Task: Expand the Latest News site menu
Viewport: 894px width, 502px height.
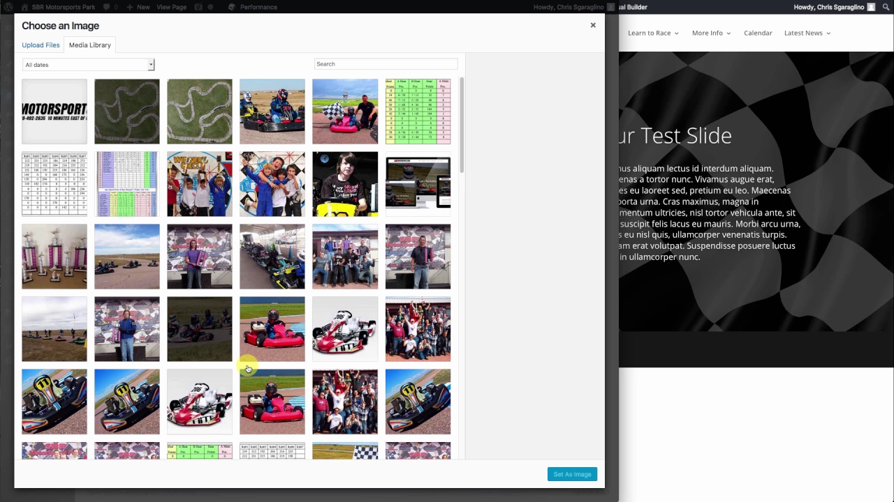Action: (x=807, y=33)
